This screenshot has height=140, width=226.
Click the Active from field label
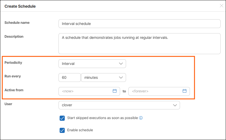(14, 90)
